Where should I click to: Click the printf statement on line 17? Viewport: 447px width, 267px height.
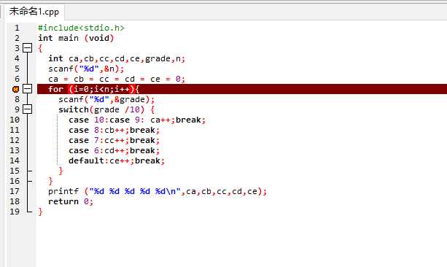click(x=158, y=191)
